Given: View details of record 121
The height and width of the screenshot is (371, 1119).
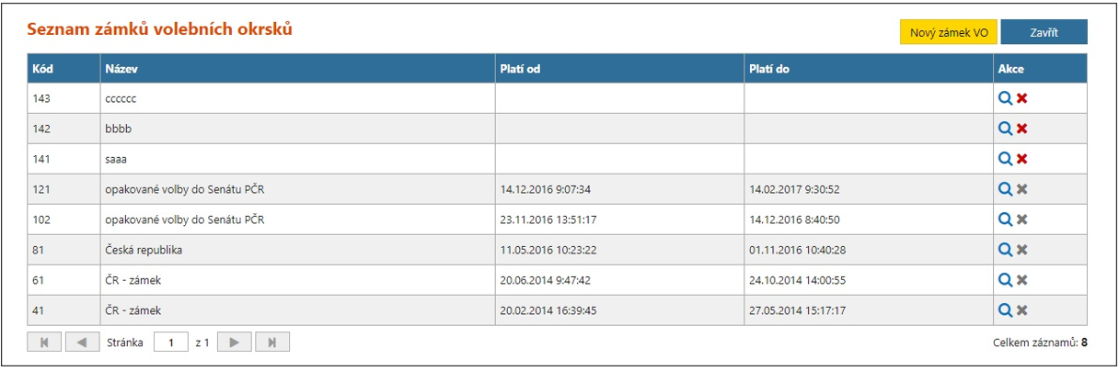Looking at the screenshot, I should click(1005, 189).
